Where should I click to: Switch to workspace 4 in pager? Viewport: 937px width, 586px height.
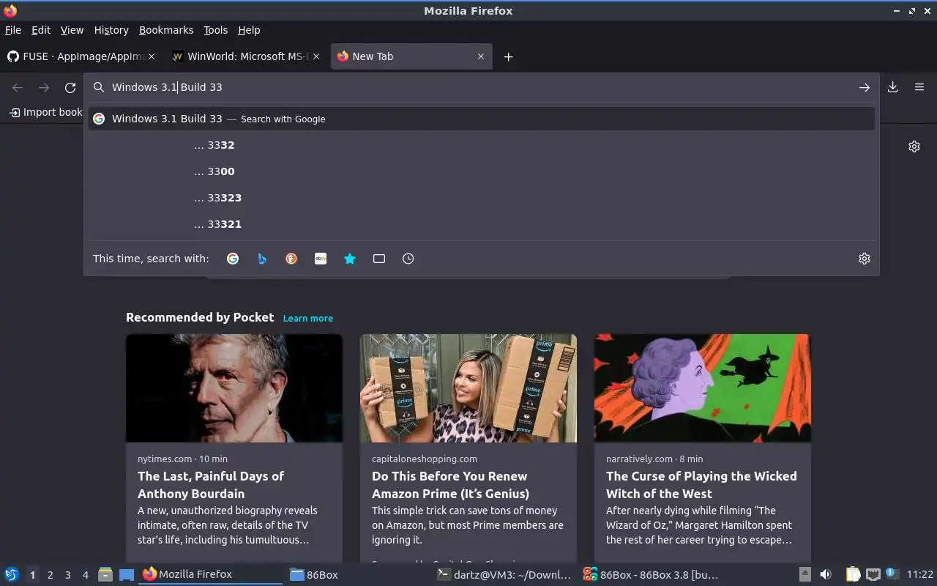pyautogui.click(x=85, y=575)
